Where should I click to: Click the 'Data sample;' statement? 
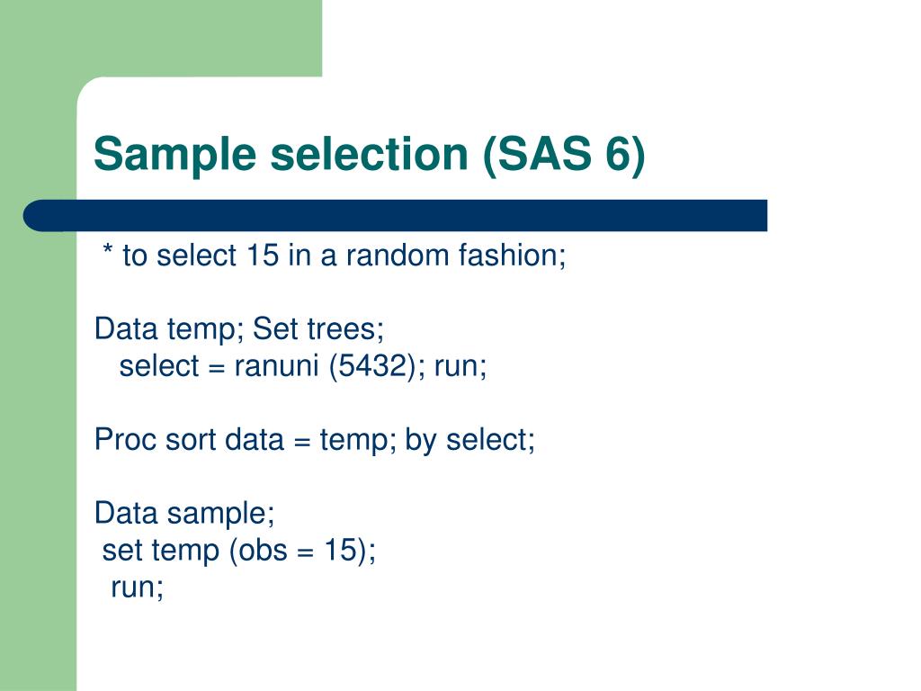(184, 514)
